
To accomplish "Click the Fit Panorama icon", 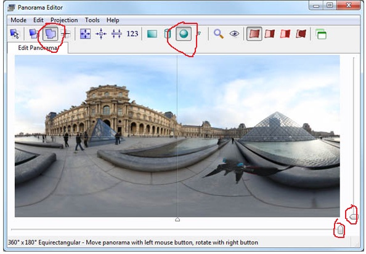I will pos(85,34).
